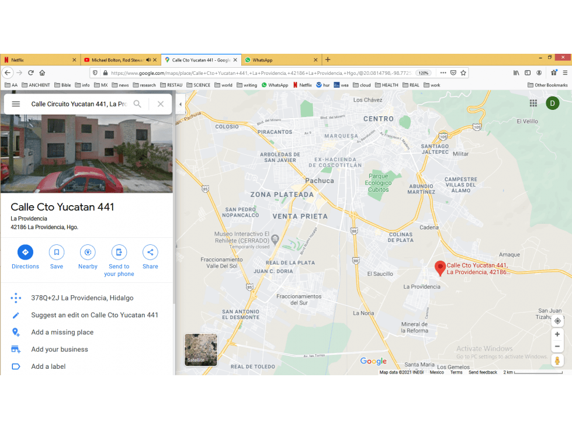The image size is (572, 429).
Task: Mute the Michael Bolton YouTube tab audio
Action: click(148, 60)
